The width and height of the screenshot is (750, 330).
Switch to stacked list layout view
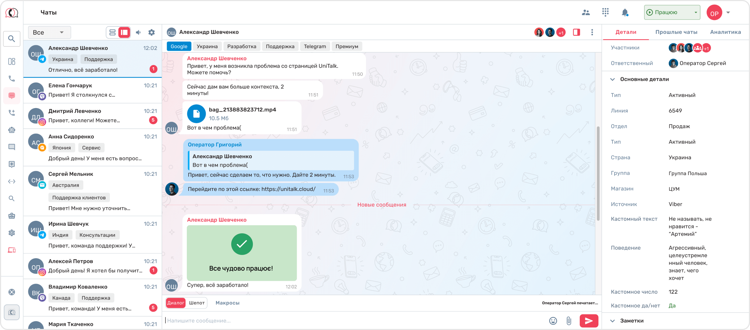click(x=112, y=32)
